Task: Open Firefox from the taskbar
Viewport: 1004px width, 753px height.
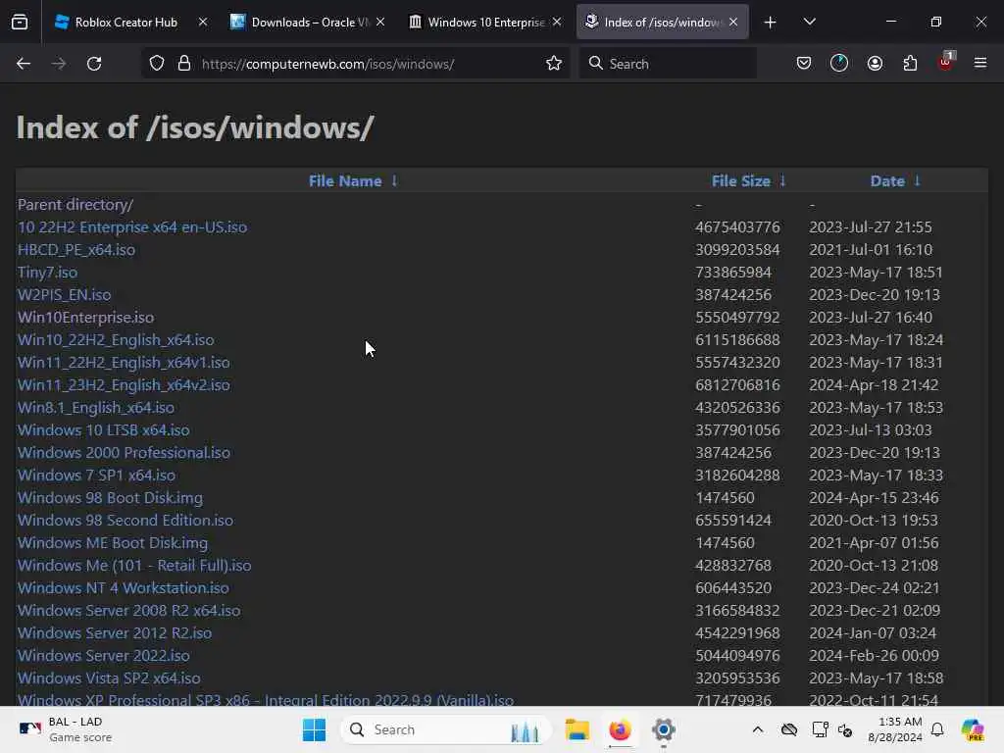Action: 620,729
